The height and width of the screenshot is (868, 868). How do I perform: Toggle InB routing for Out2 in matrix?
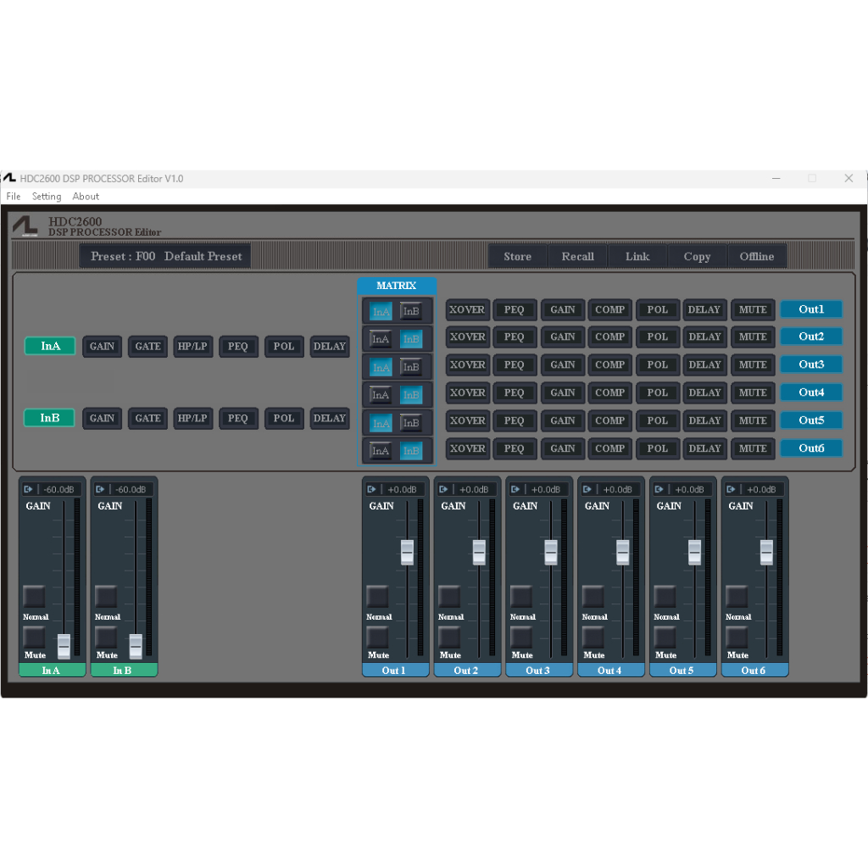click(411, 339)
